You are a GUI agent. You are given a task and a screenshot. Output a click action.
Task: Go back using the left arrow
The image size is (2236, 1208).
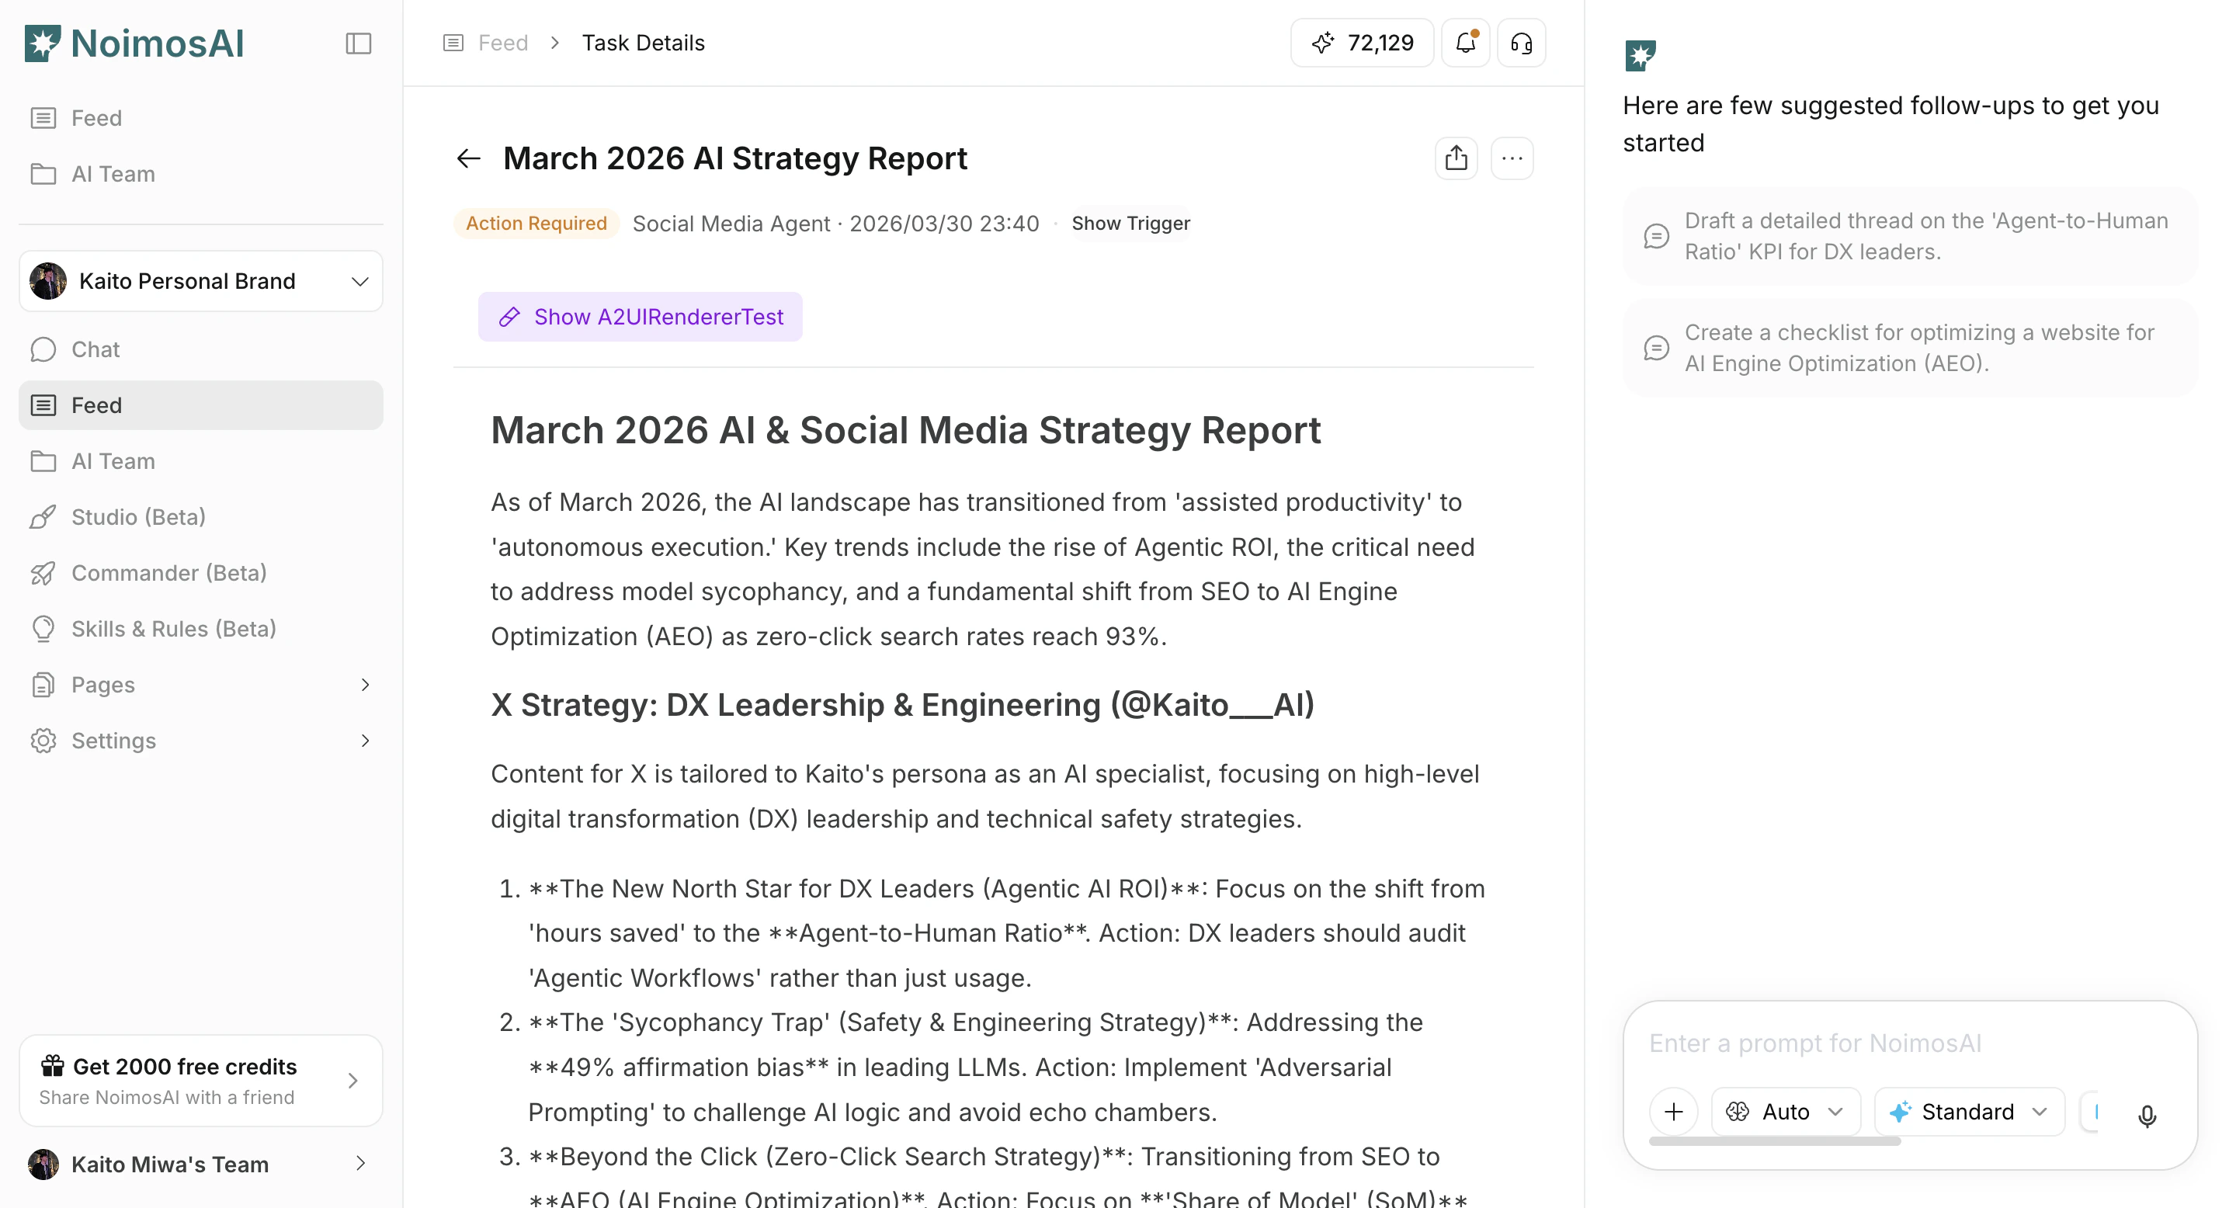pyautogui.click(x=469, y=158)
